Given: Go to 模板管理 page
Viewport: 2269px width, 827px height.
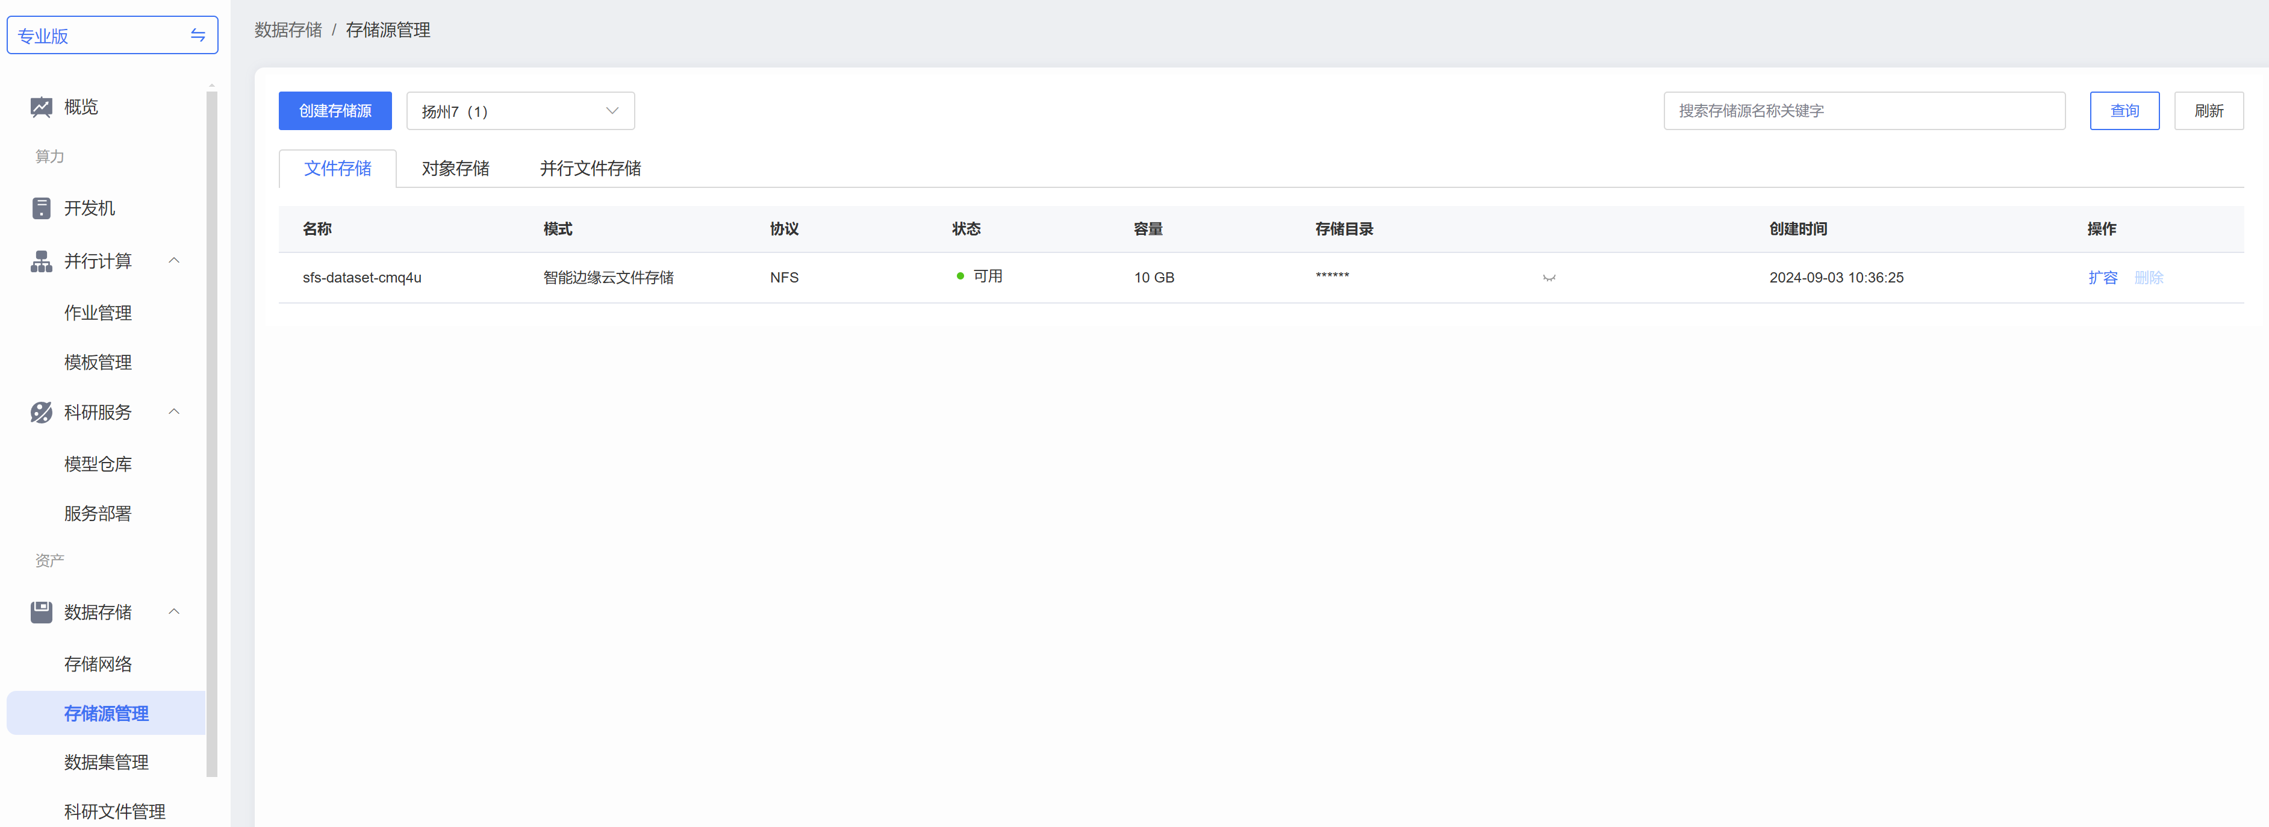Looking at the screenshot, I should pos(98,363).
